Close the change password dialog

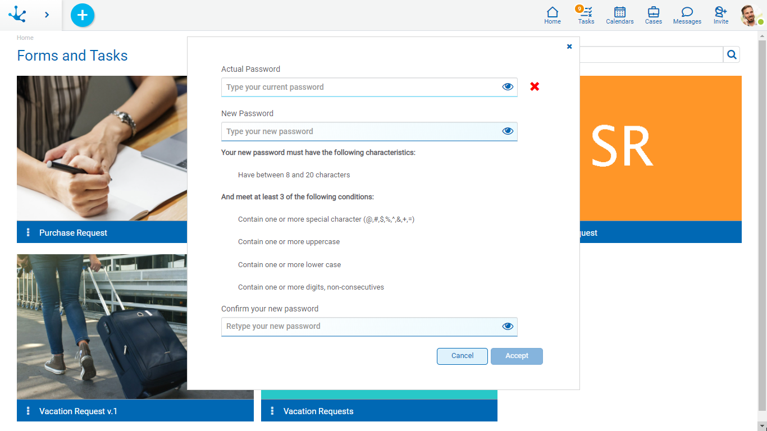569,47
